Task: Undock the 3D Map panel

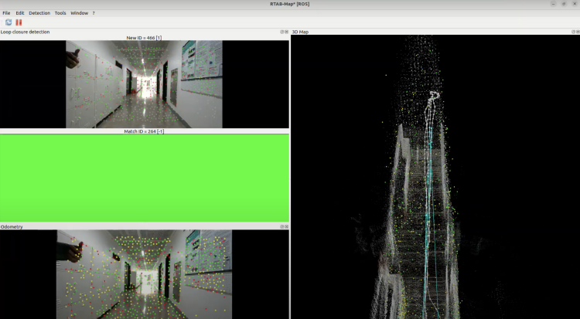Action: [x=571, y=32]
